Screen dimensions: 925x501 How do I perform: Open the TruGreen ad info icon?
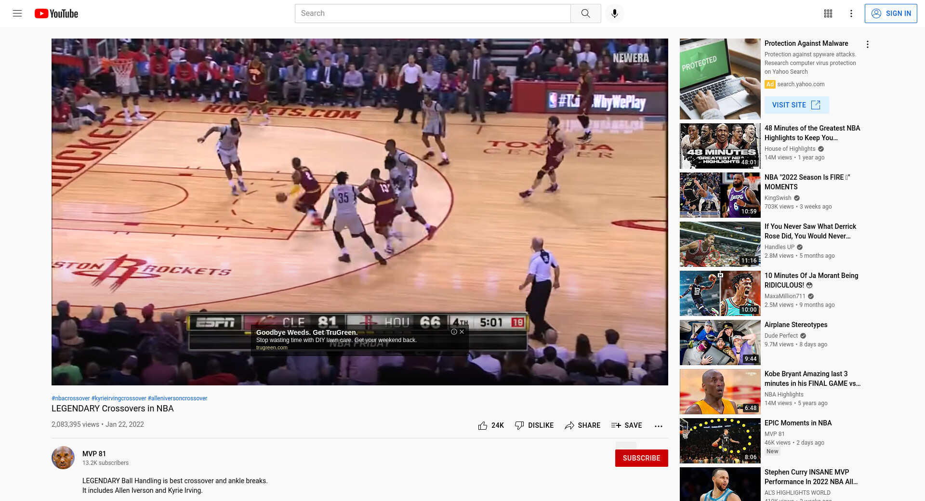454,331
